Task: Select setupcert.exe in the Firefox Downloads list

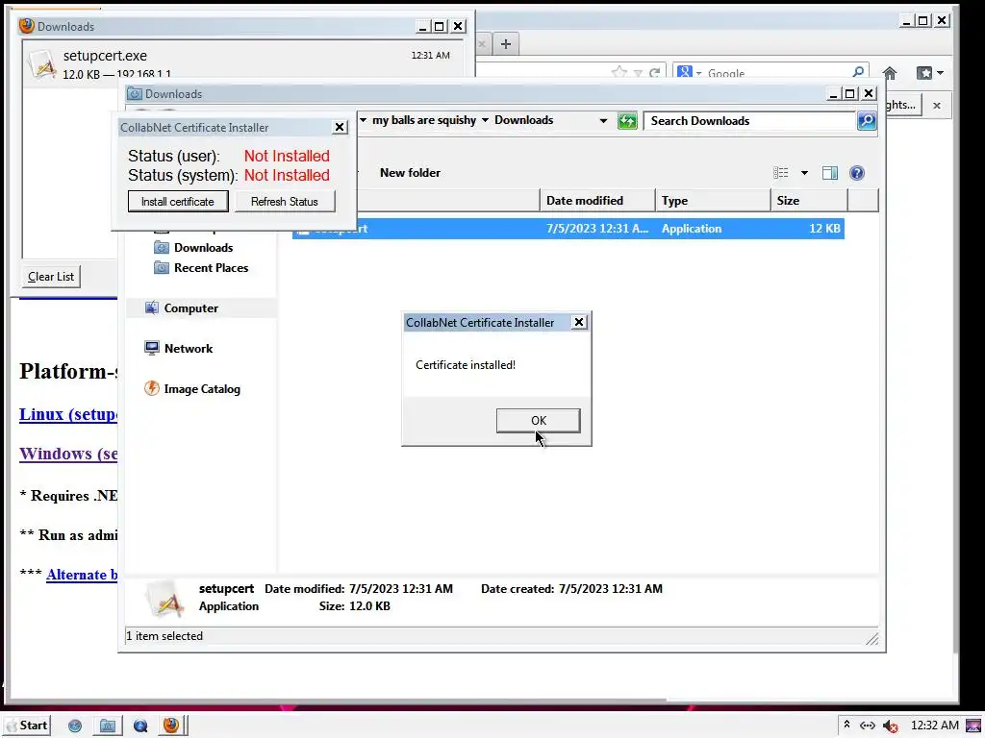Action: click(243, 63)
